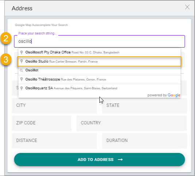Close the Address dialog with X icon

pyautogui.click(x=187, y=7)
